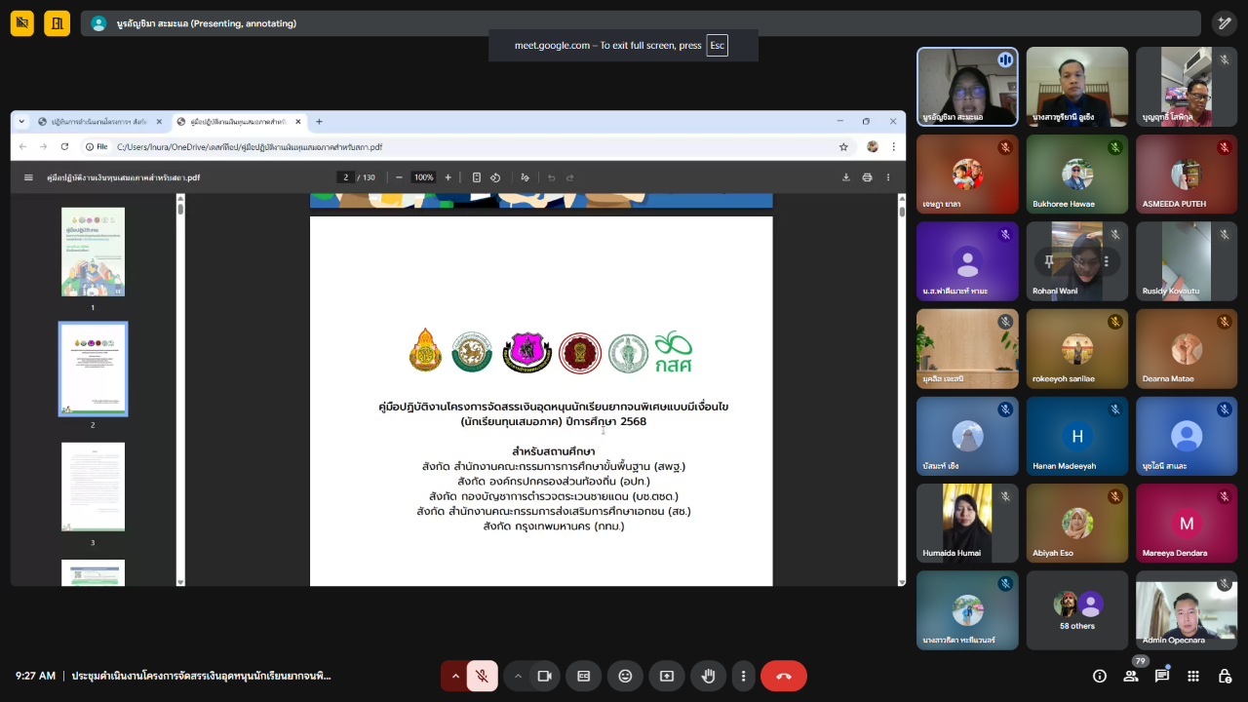This screenshot has width=1248, height=702.
Task: Open the PDF sidebar hamburger menu
Action: [x=28, y=177]
